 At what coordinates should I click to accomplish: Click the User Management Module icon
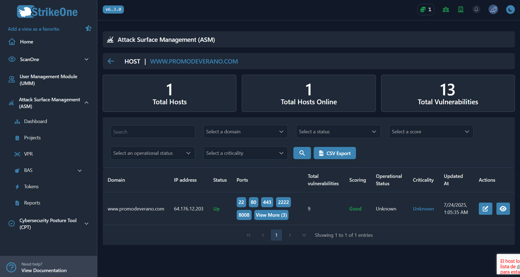[12, 80]
